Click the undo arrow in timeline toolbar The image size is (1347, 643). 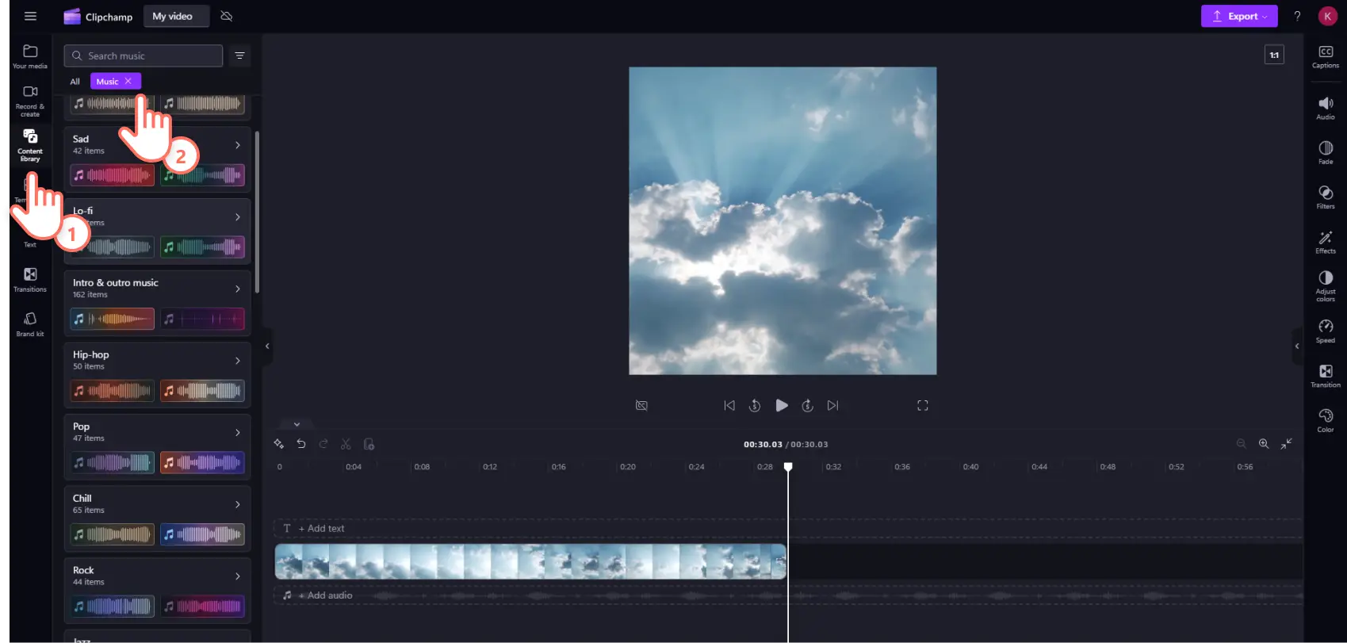pyautogui.click(x=301, y=444)
